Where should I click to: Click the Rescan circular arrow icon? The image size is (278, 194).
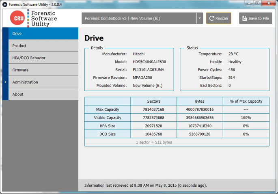(212, 18)
